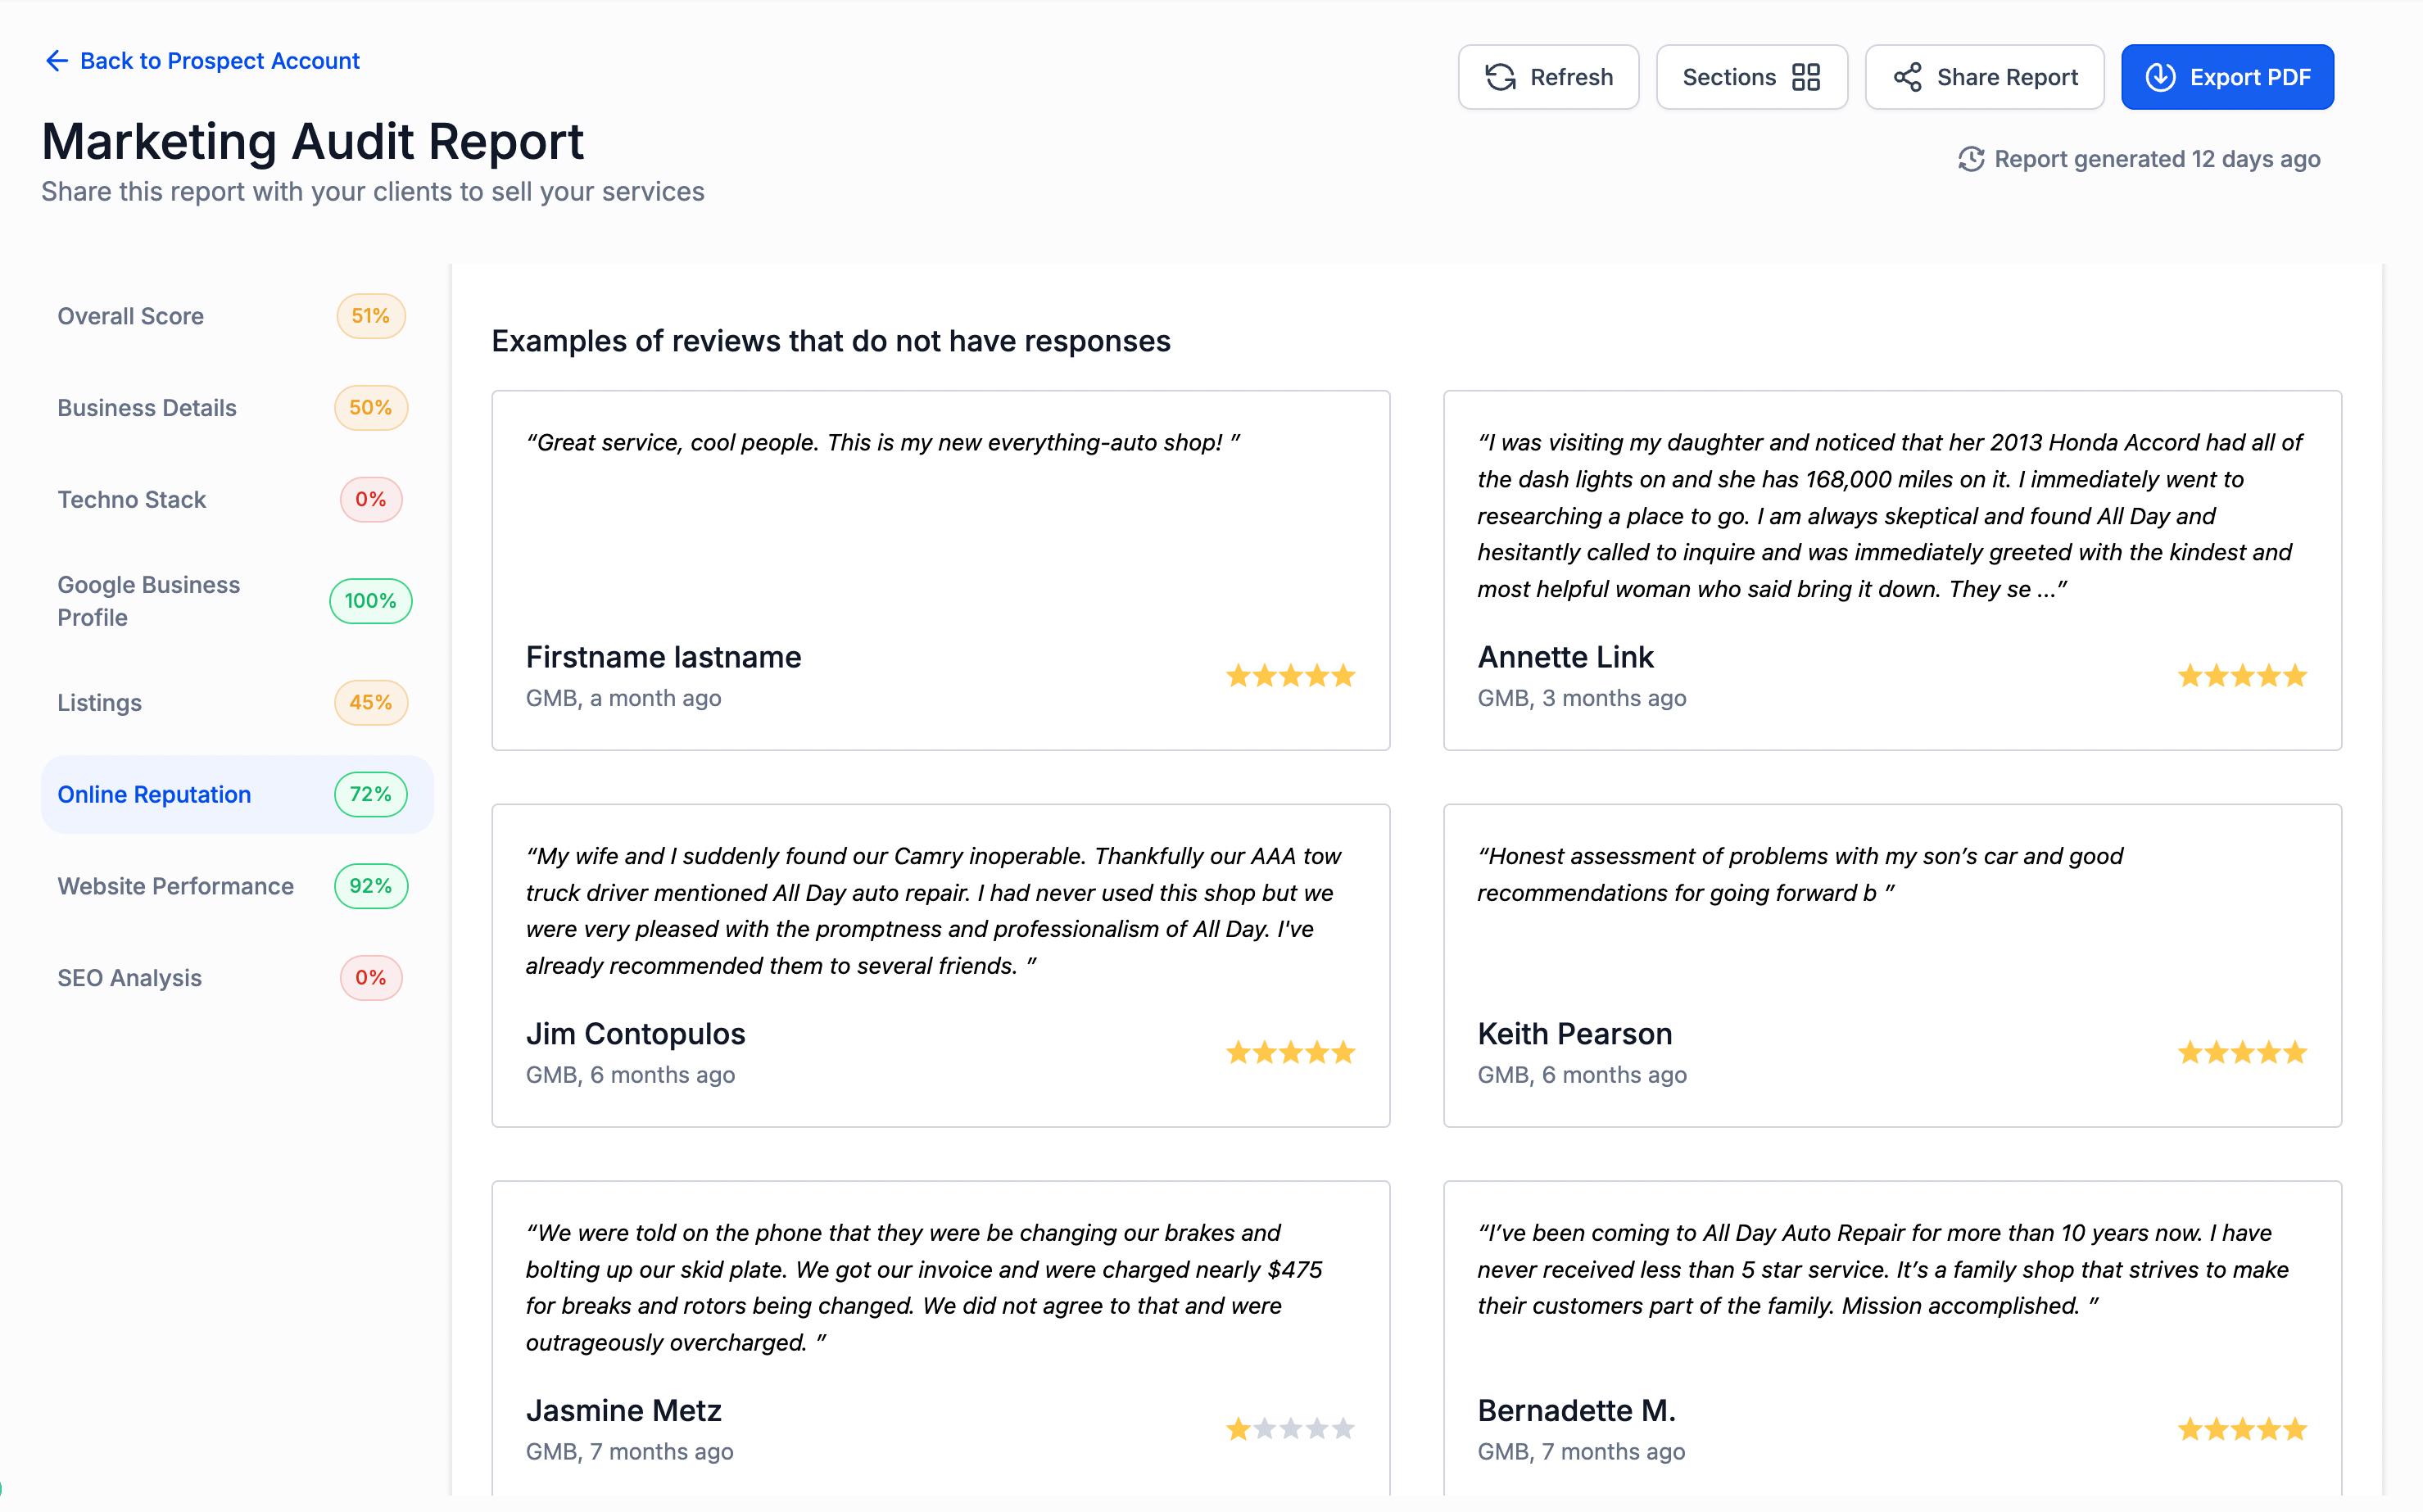Open the SEO Analysis section
2423x1512 pixels.
click(130, 978)
